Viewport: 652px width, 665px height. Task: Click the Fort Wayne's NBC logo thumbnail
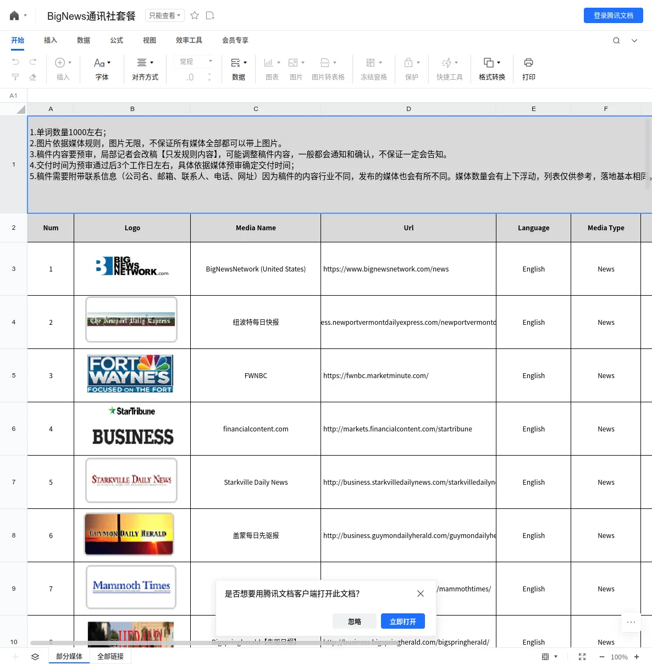(130, 374)
